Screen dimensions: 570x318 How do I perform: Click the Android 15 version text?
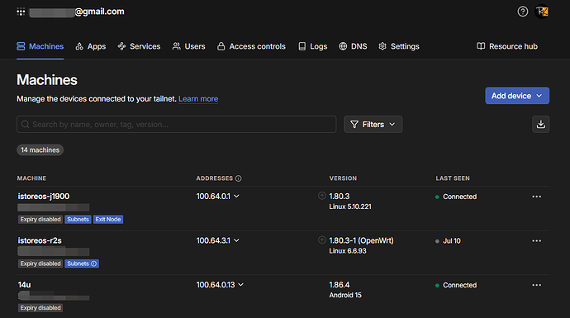click(345, 295)
